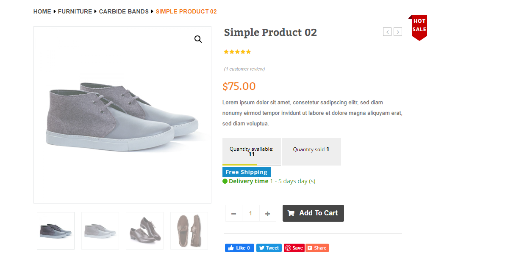Select the first dark sneaker thumbnail
Screen dimensions: 522x258
click(x=56, y=231)
